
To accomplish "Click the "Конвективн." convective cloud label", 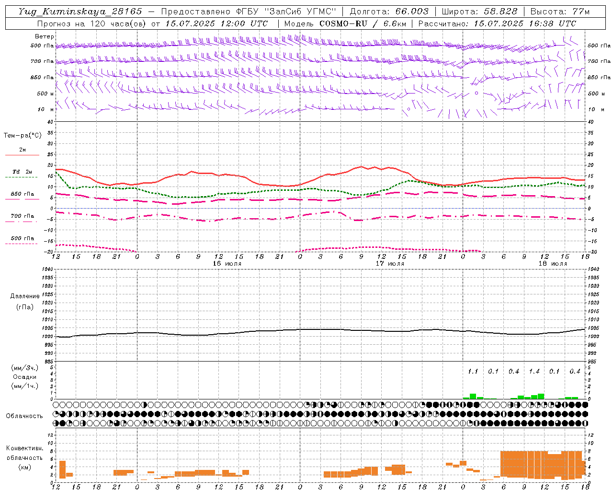I will point(25,448).
